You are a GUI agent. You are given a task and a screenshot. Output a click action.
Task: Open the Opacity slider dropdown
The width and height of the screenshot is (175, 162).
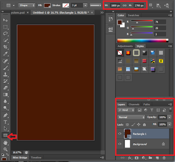tap(169, 117)
